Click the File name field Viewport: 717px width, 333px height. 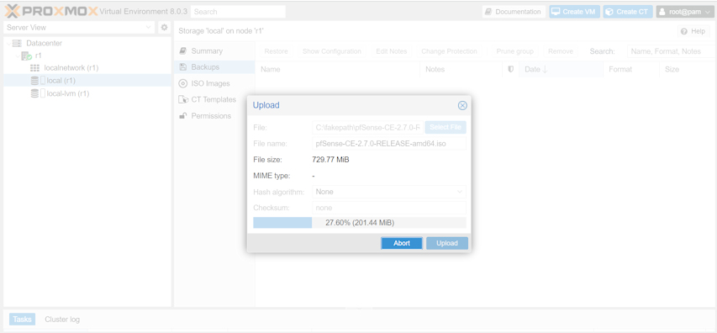click(389, 144)
